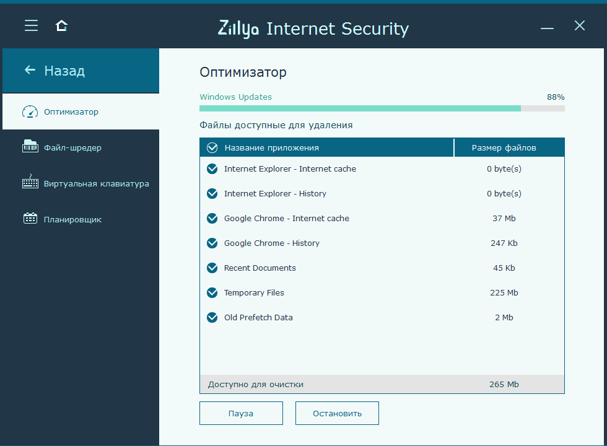
Task: Deselect the Temporary Files checkbox
Action: [212, 292]
